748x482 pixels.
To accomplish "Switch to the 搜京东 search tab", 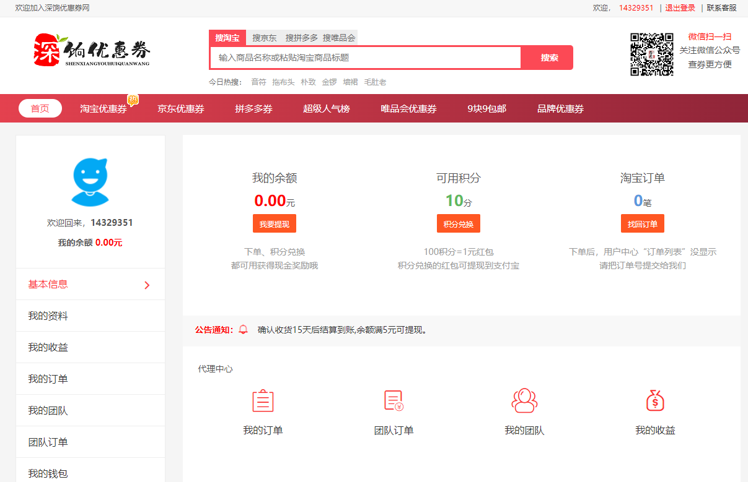I will click(265, 38).
